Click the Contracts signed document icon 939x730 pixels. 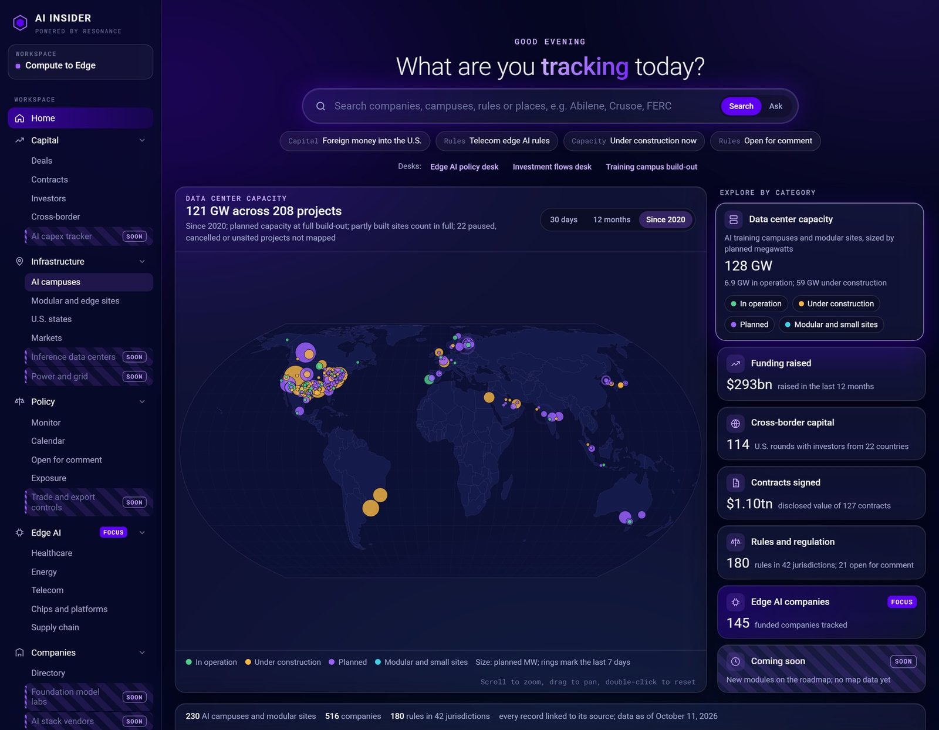[x=735, y=483]
